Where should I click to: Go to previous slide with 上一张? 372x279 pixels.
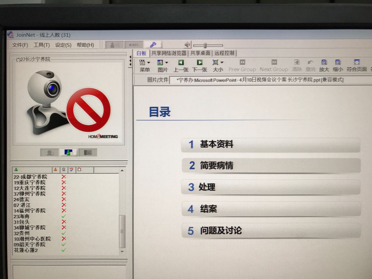(x=181, y=66)
